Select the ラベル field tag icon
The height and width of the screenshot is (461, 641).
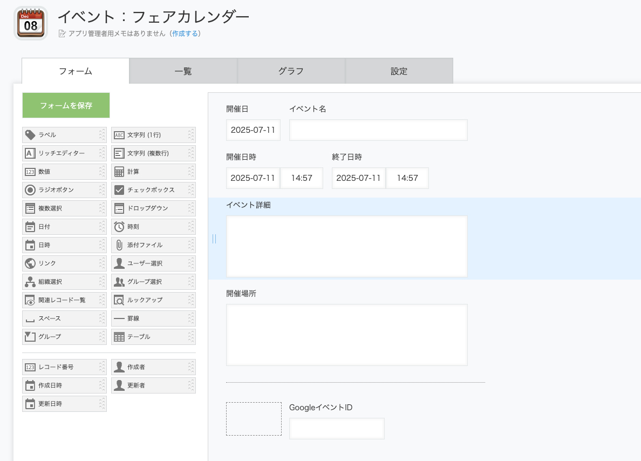[x=30, y=134]
